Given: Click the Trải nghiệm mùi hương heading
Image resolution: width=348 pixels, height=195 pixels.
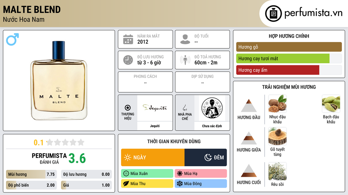Looking at the screenshot, I should click(x=289, y=87).
